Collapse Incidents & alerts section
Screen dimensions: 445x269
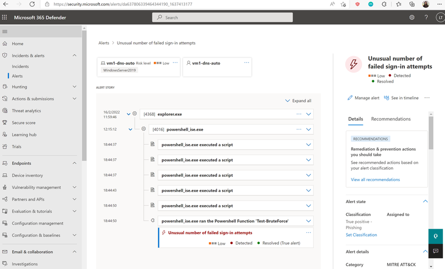[x=74, y=56]
